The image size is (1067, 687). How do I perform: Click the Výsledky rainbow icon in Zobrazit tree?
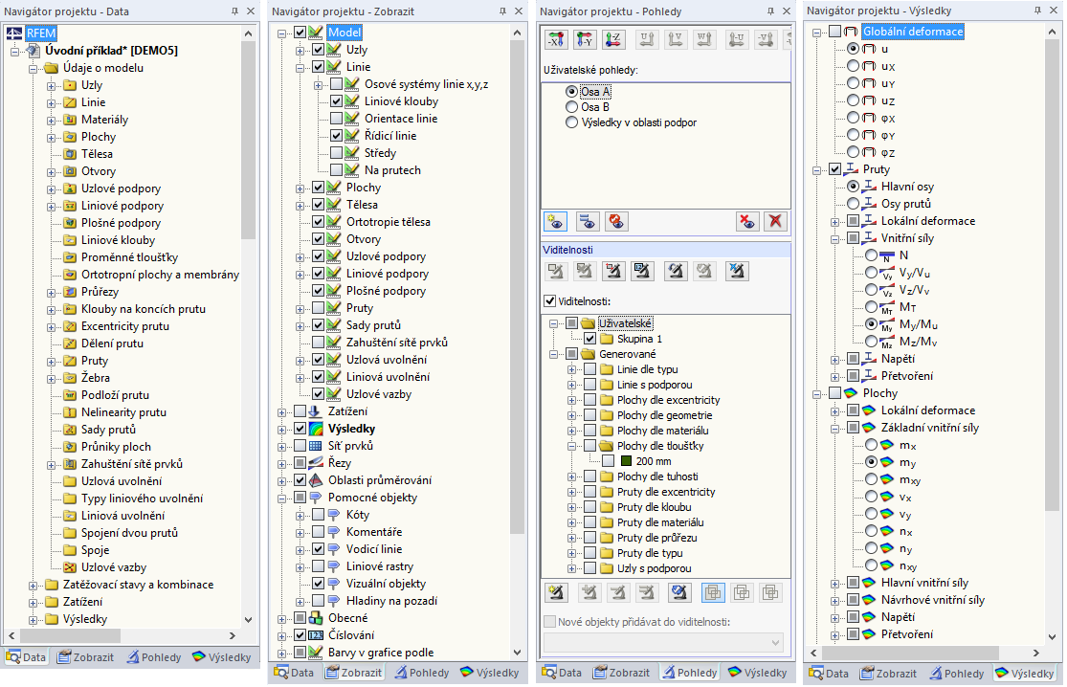pyautogui.click(x=316, y=429)
